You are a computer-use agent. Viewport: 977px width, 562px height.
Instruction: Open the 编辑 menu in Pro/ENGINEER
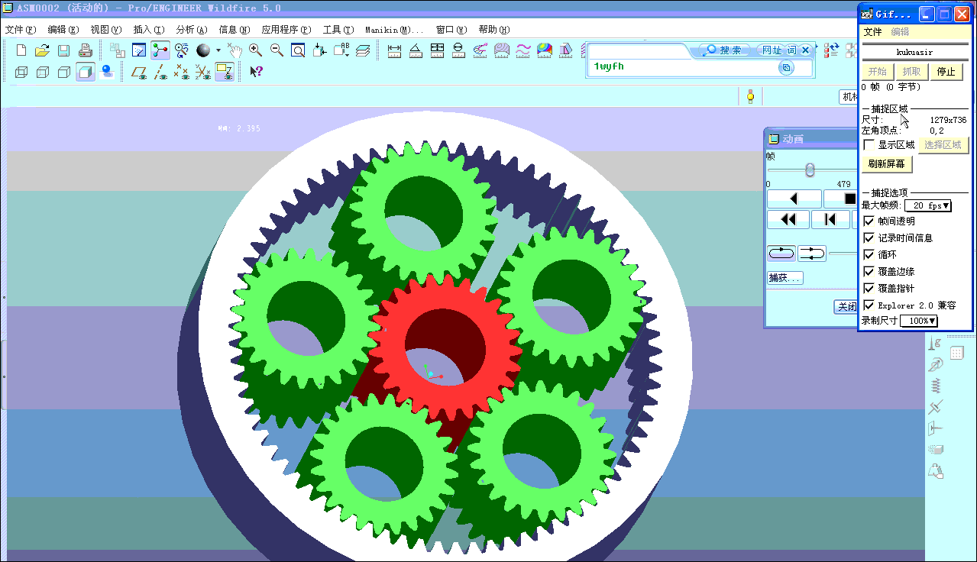pos(63,30)
